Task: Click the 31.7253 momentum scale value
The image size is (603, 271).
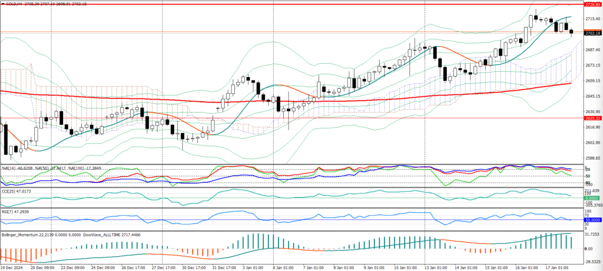Action: point(592,234)
